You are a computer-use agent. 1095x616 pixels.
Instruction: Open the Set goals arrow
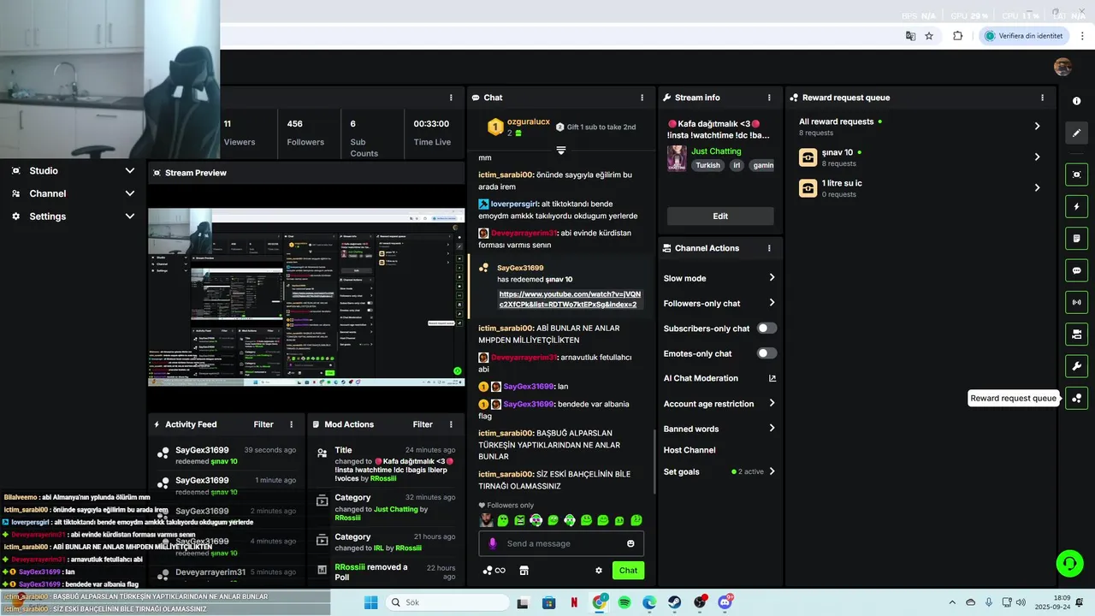[772, 471]
